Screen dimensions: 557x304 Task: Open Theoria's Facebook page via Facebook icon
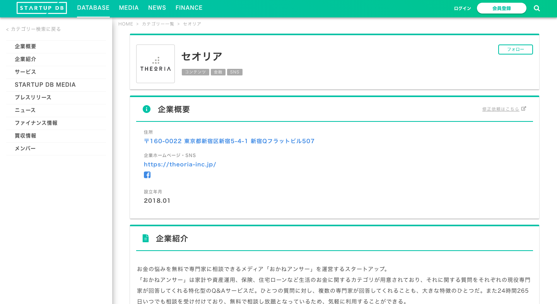pos(147,175)
